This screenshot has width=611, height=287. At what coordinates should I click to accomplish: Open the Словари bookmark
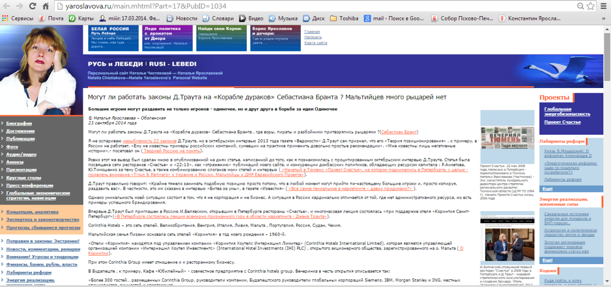(x=218, y=19)
